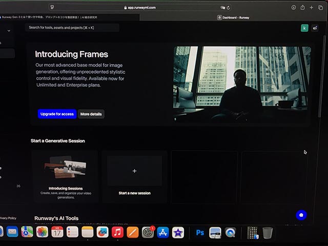Image resolution: width=328 pixels, height=246 pixels.
Task: Open the green K account avatar
Action: 304,28
